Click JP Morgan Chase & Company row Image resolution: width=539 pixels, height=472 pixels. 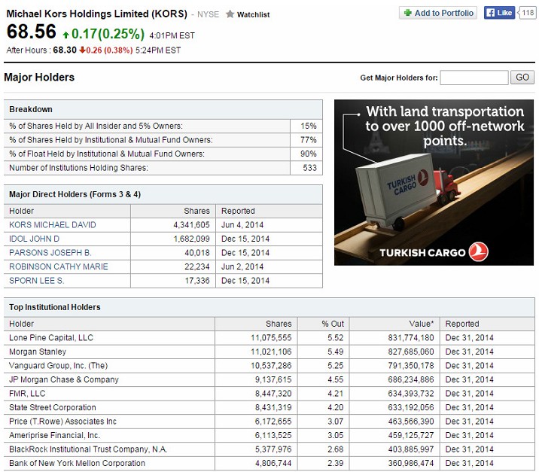tap(269, 379)
